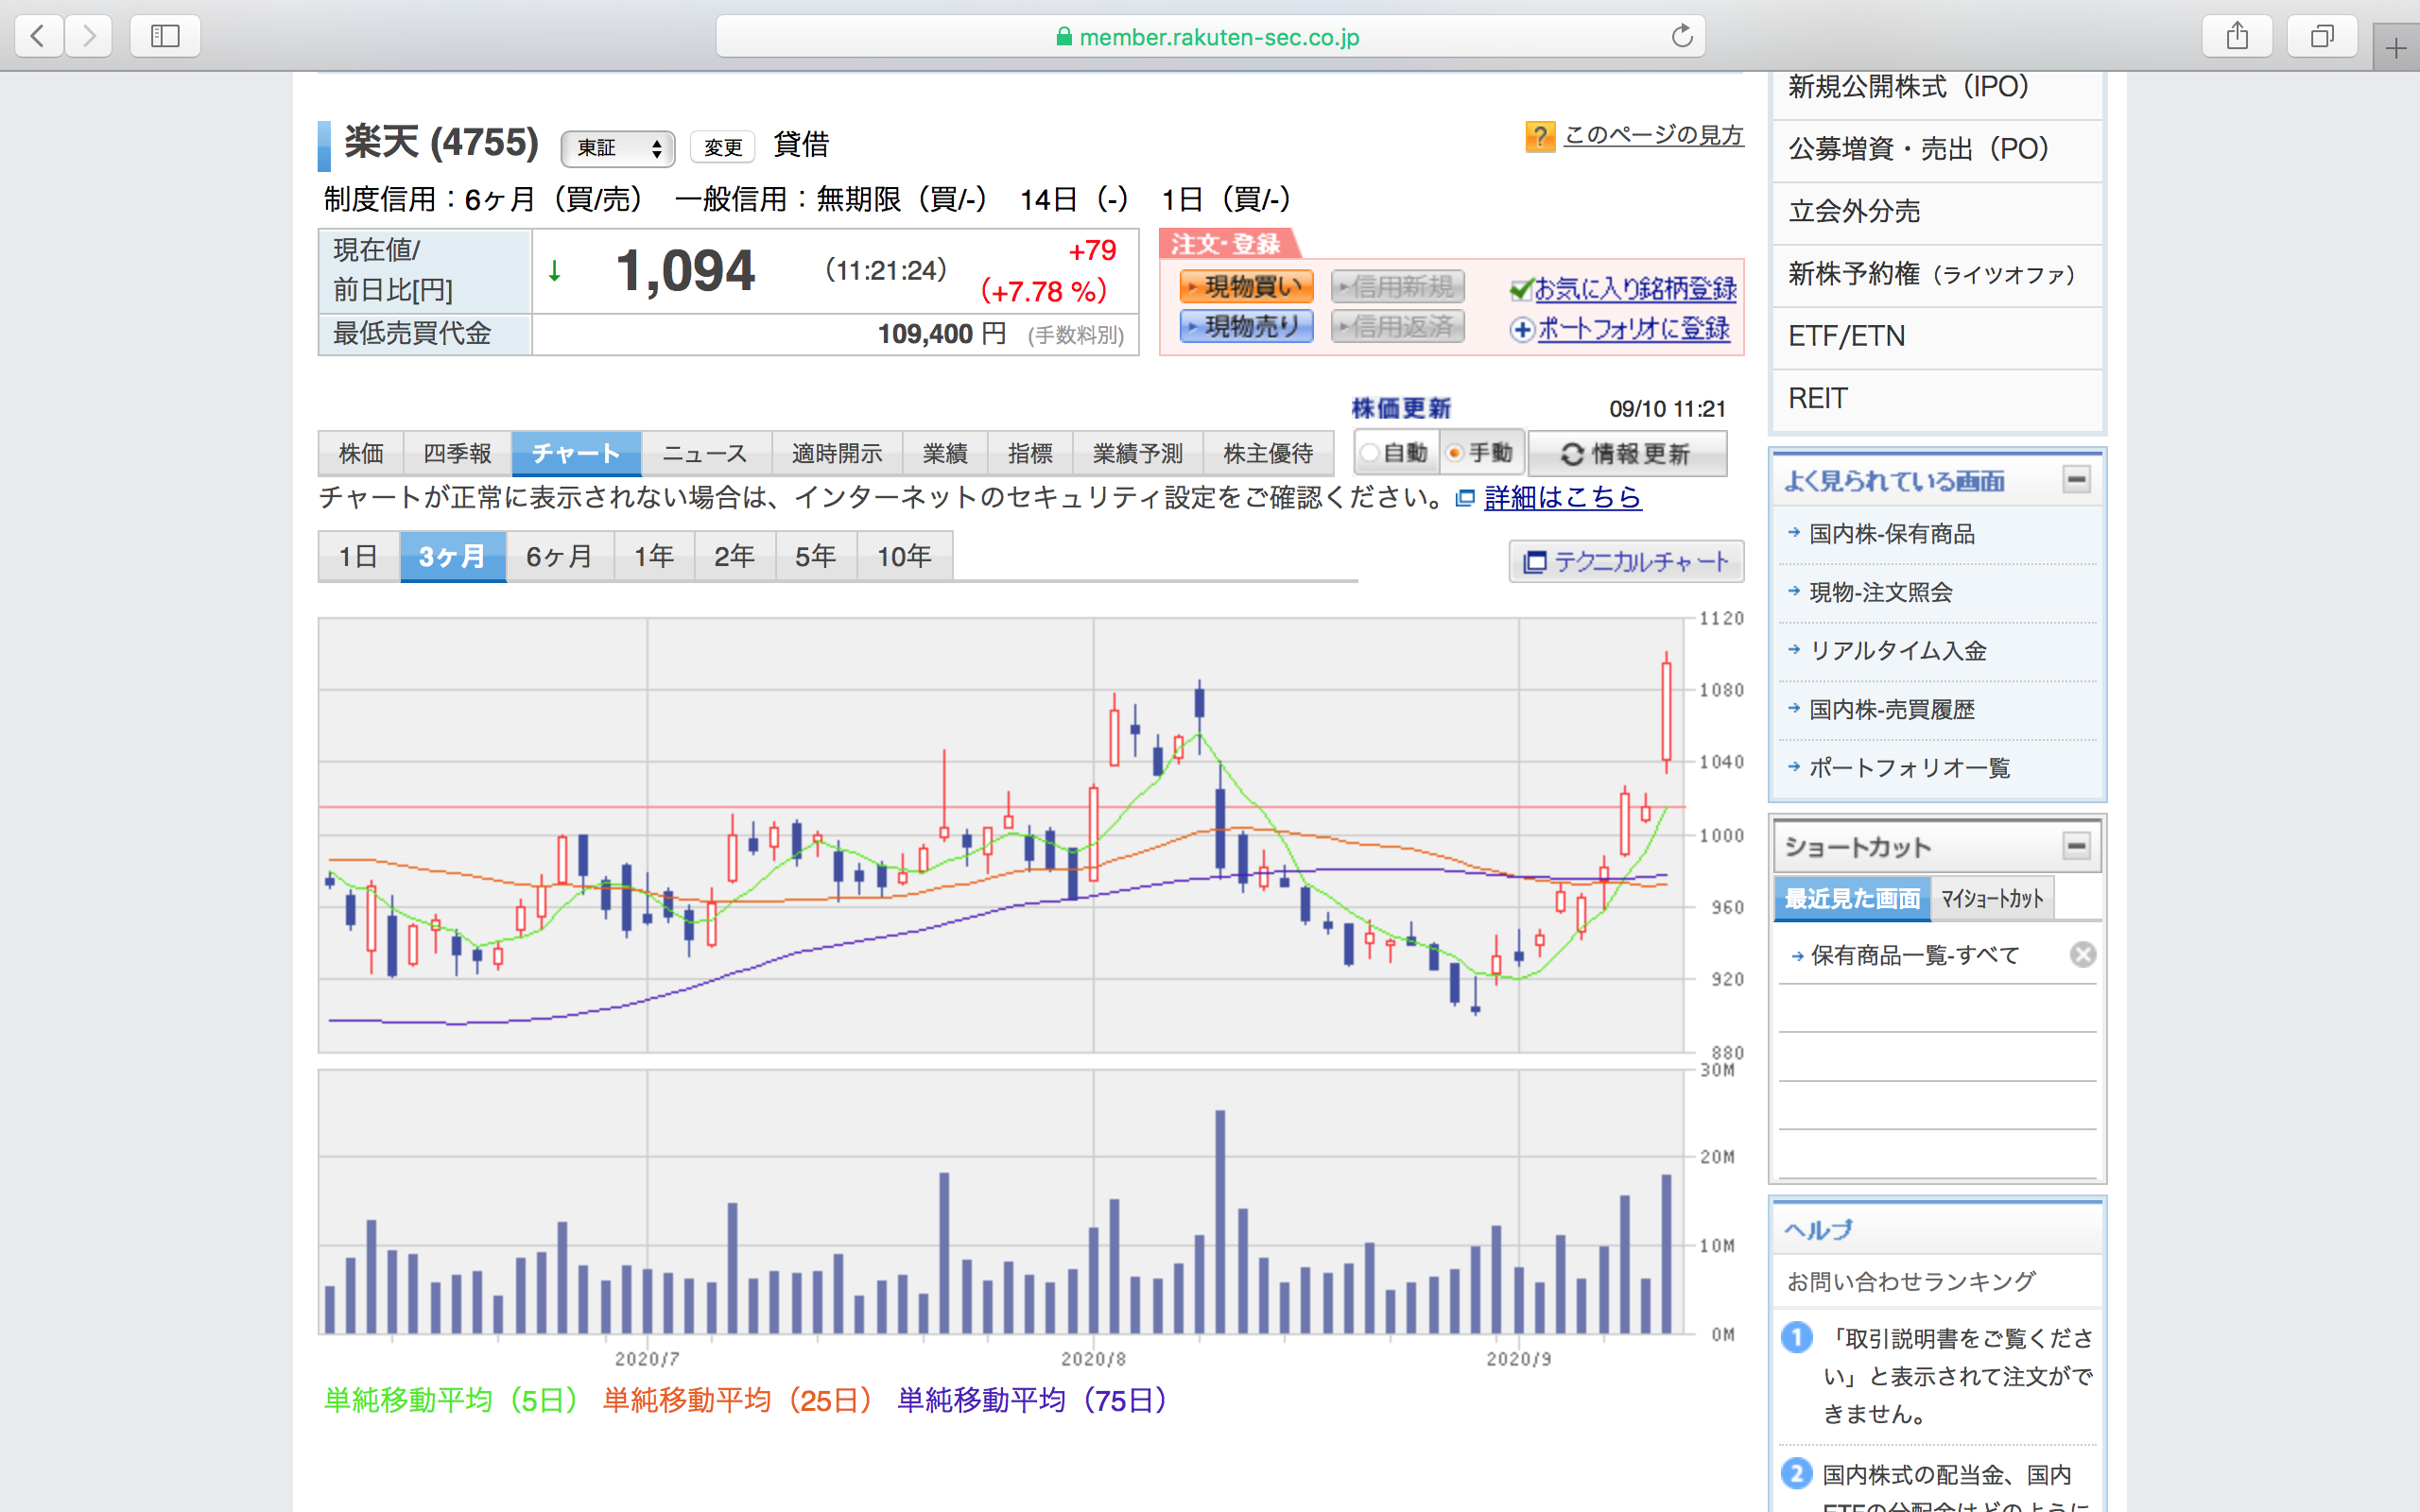Collapse the よく見られている画面 panel
Image resolution: width=2420 pixels, height=1512 pixels.
[2077, 480]
